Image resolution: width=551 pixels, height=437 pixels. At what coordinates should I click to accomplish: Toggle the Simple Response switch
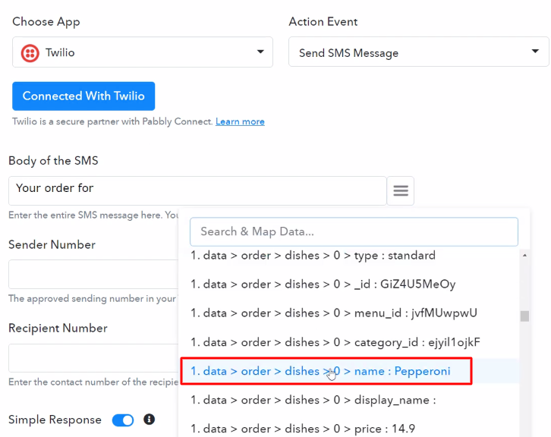coord(123,420)
